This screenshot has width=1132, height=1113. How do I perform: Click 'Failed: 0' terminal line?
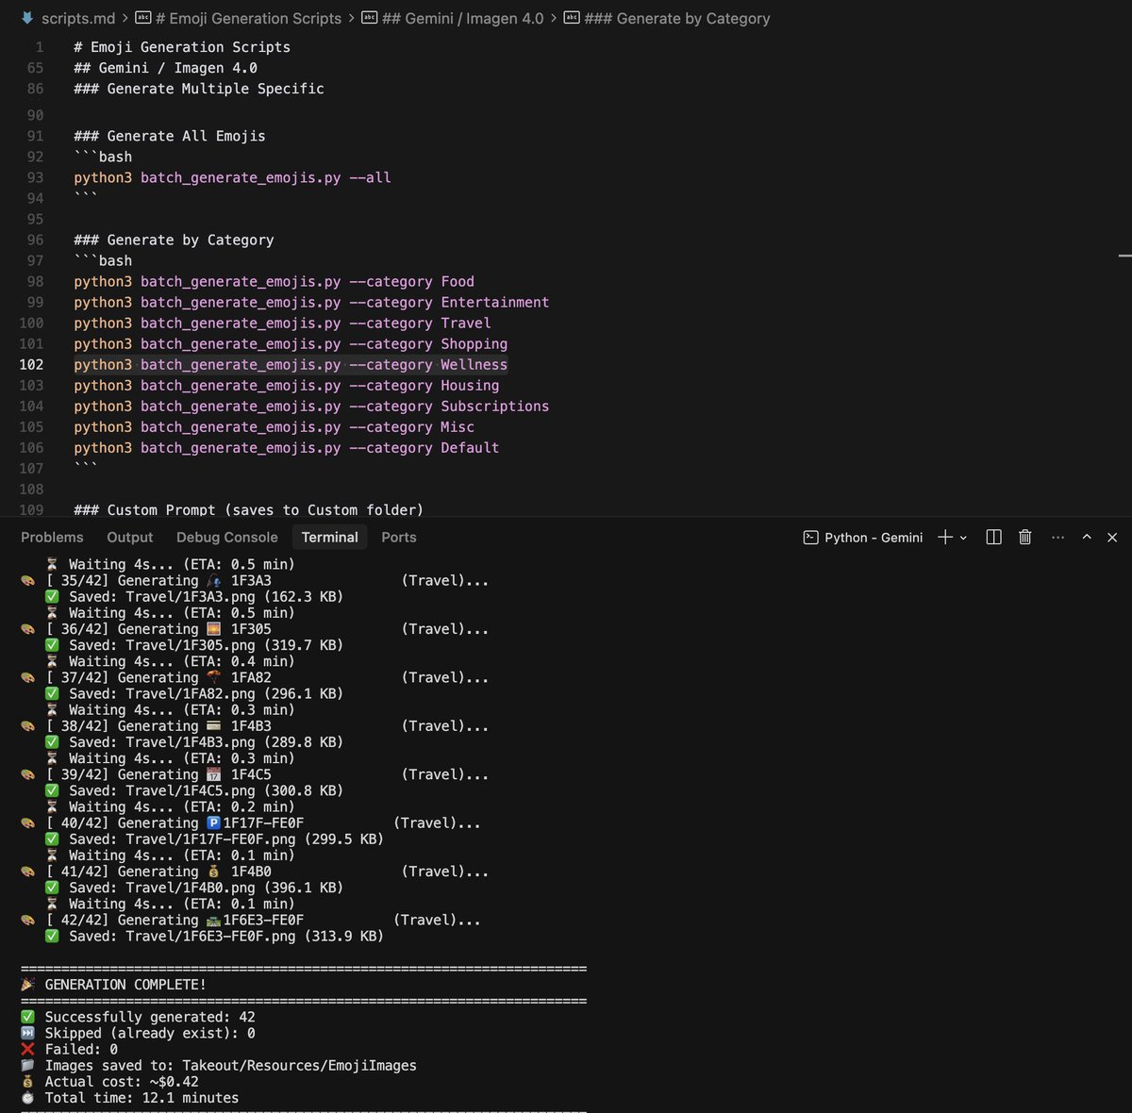click(70, 1049)
